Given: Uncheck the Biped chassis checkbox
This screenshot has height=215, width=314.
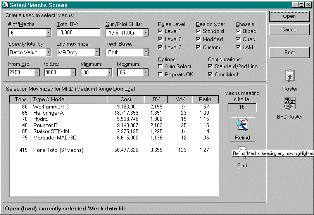Looking at the screenshot, I should coord(238,31).
